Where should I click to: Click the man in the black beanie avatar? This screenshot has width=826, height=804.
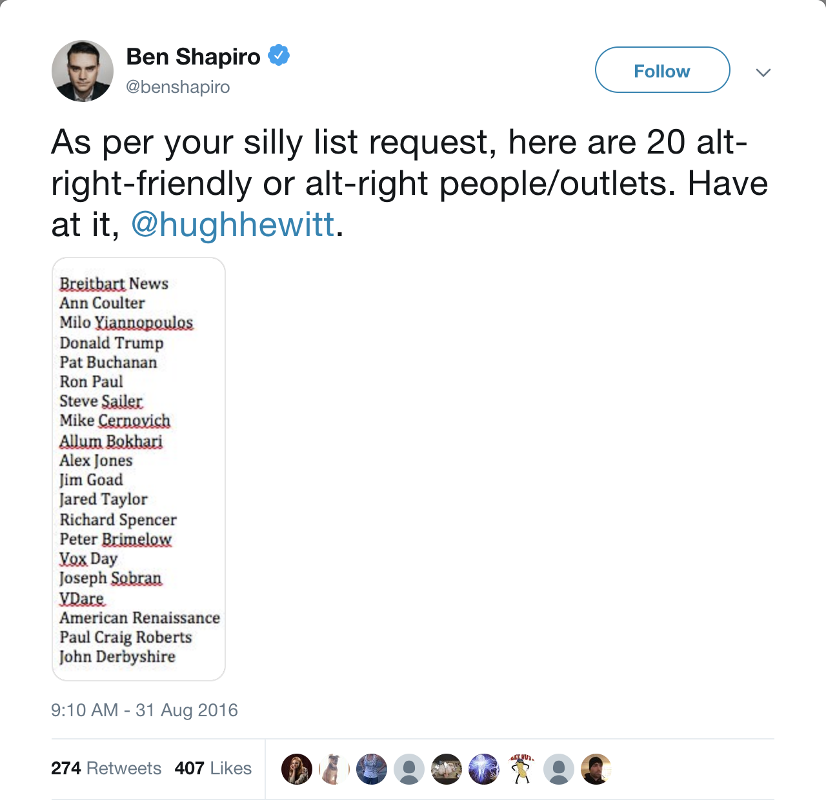pos(595,769)
